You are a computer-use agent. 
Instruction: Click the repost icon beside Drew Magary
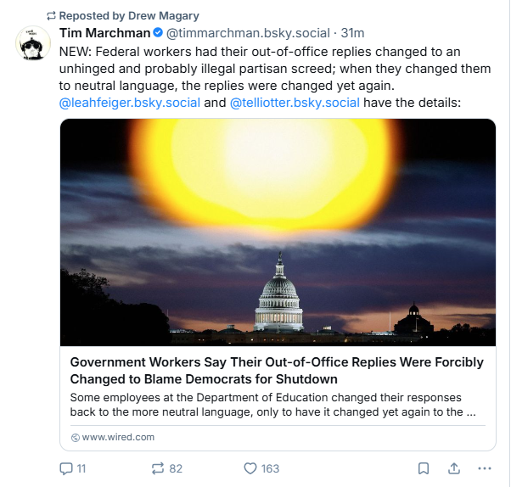[50, 15]
